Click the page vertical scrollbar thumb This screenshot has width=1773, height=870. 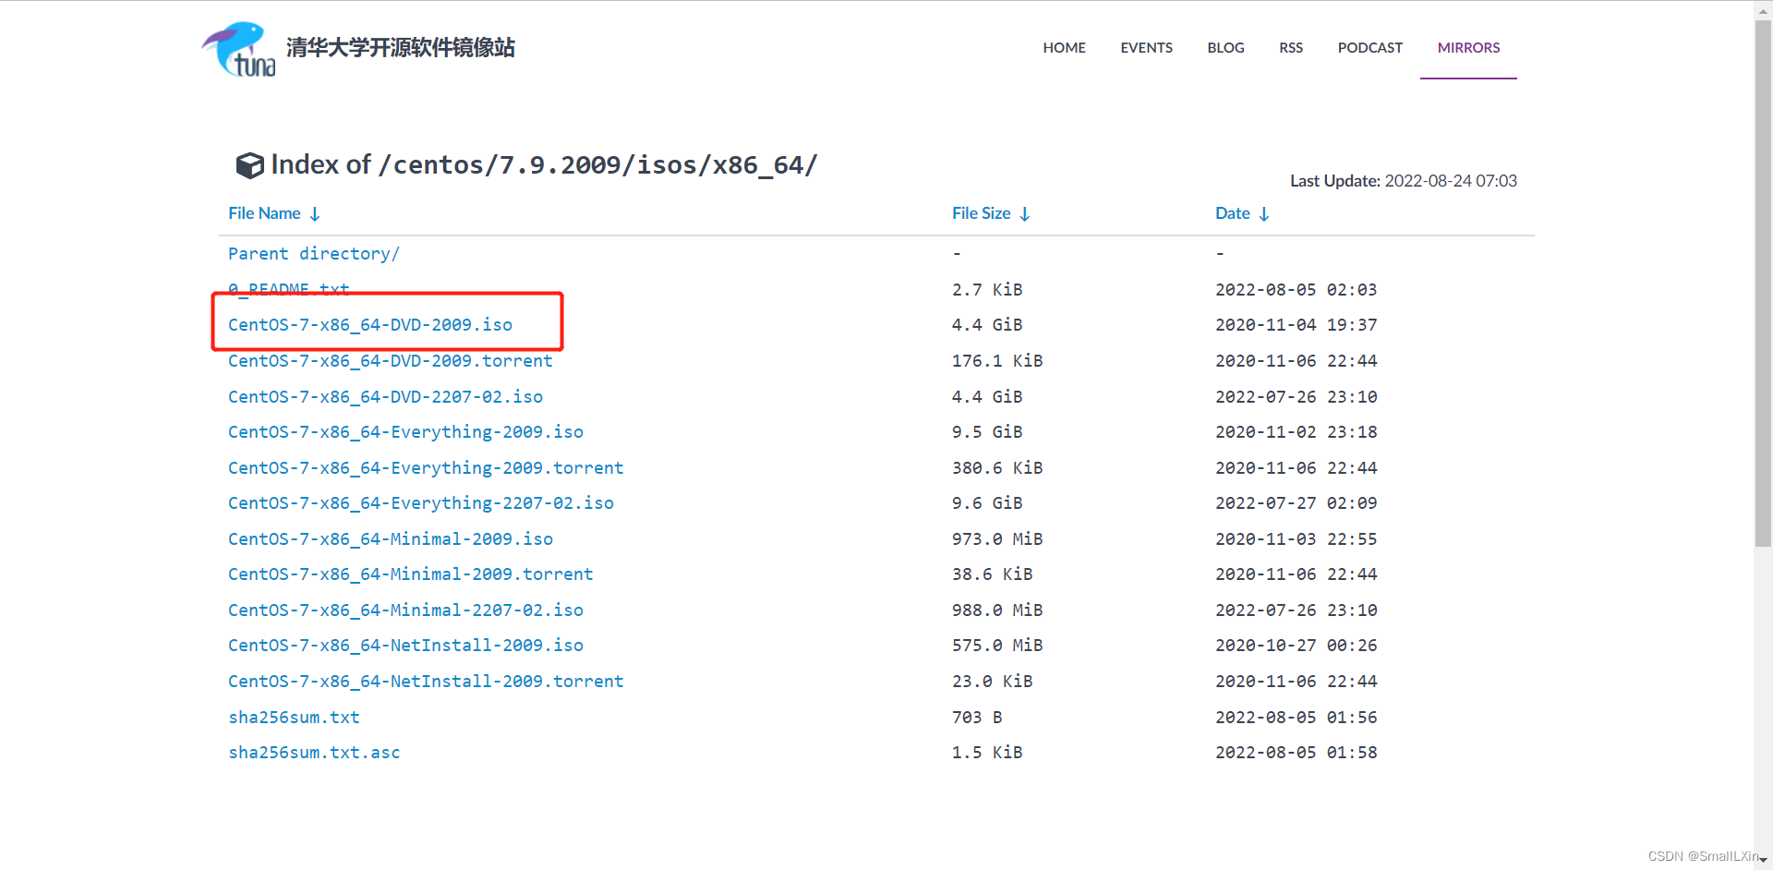[1763, 283]
